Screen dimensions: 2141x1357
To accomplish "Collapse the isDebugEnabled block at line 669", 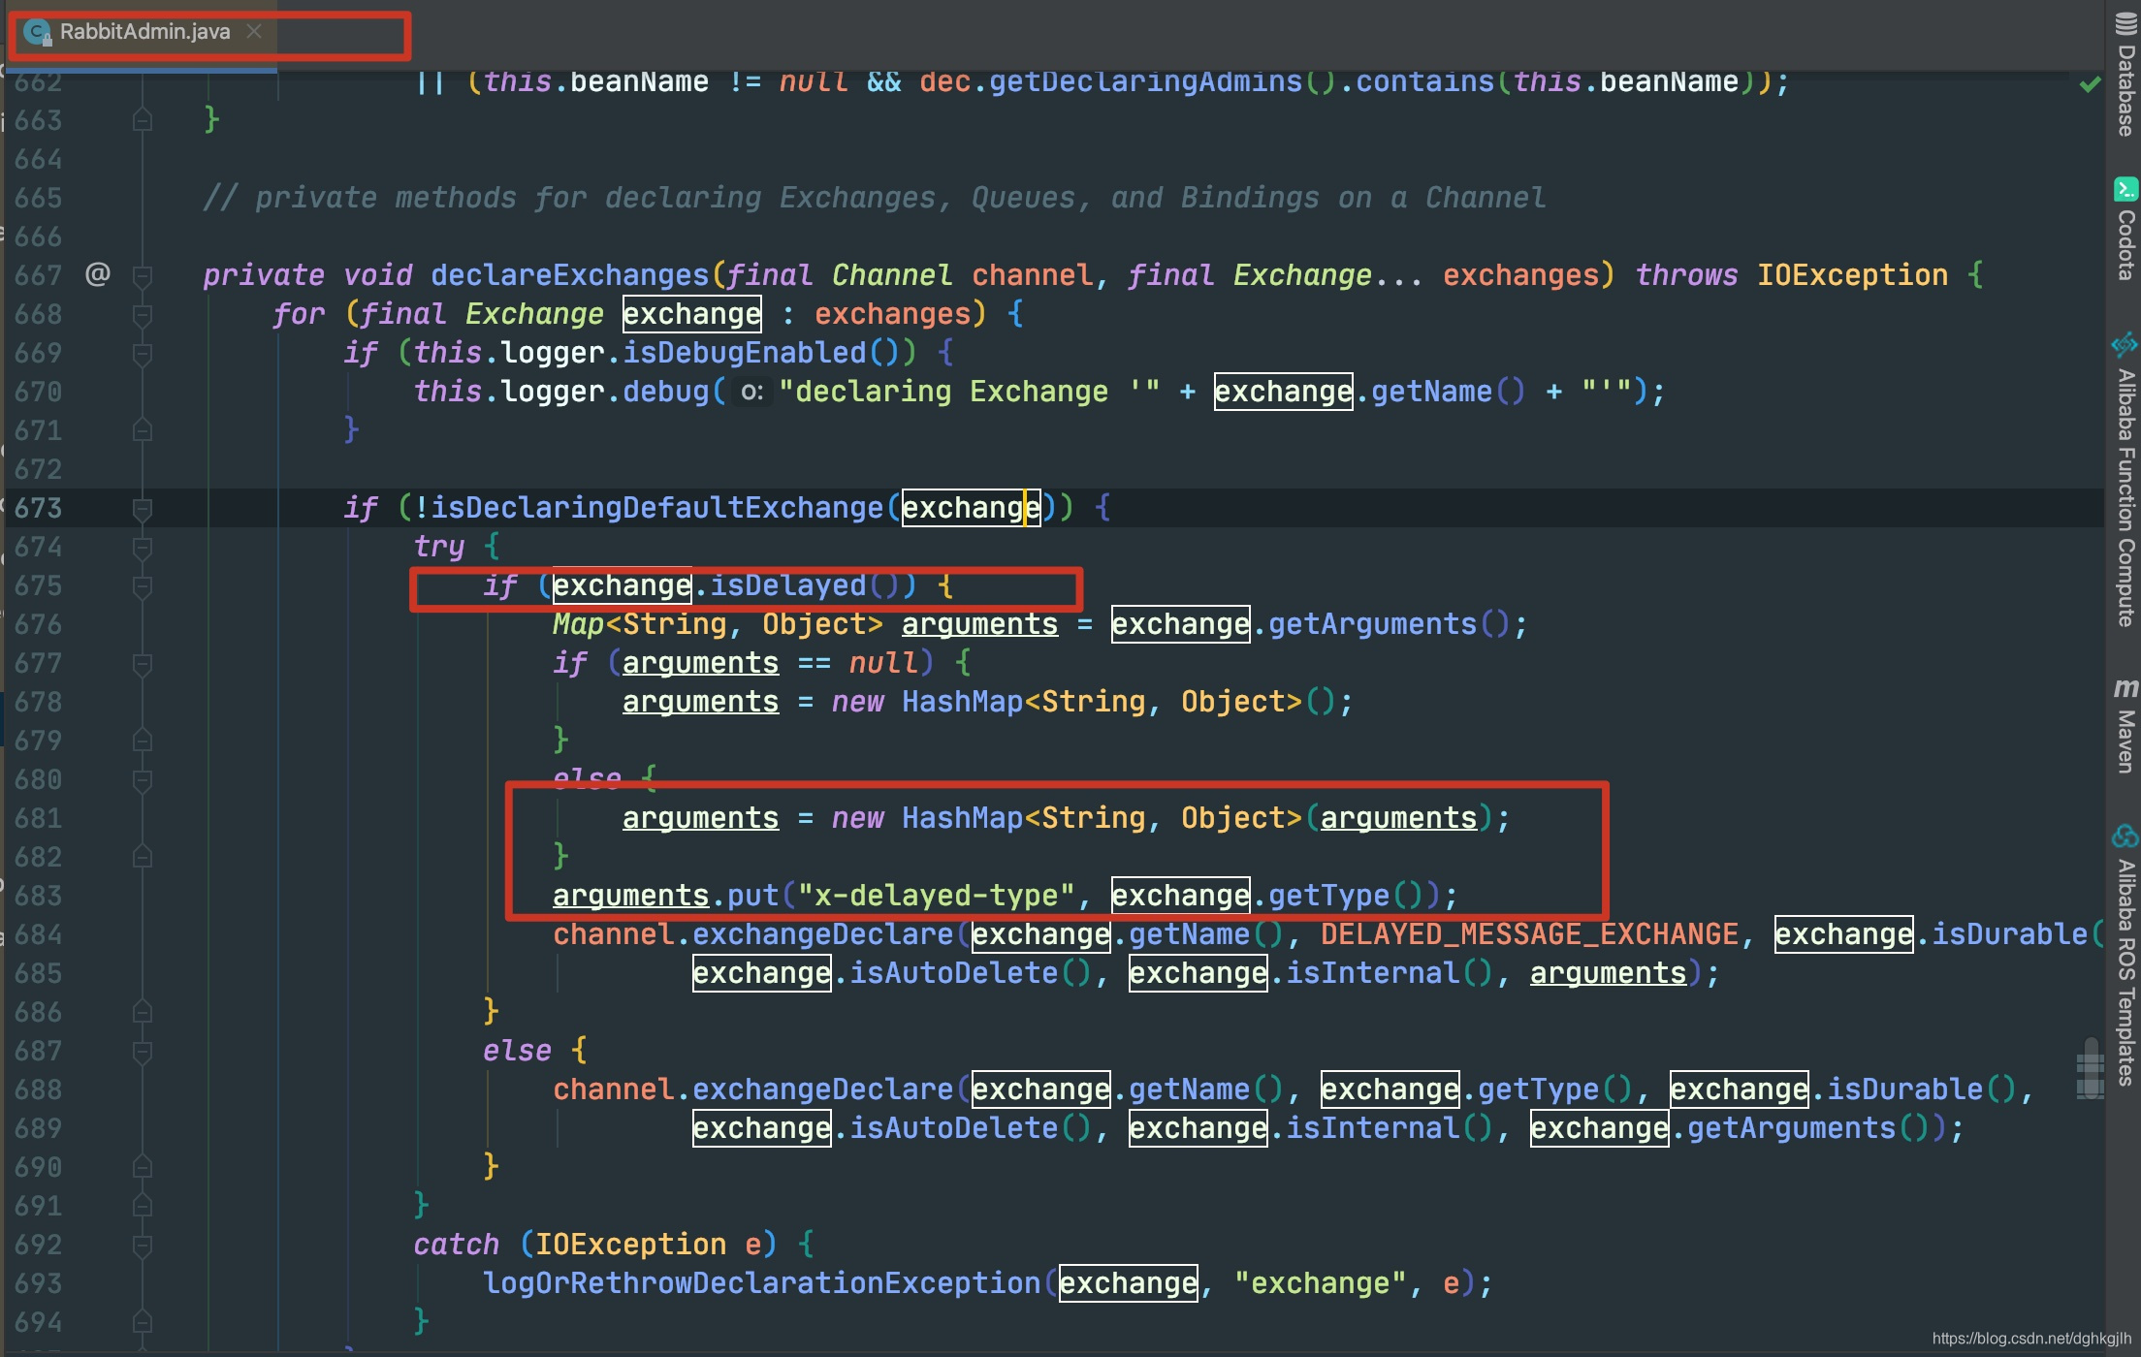I will (x=142, y=354).
